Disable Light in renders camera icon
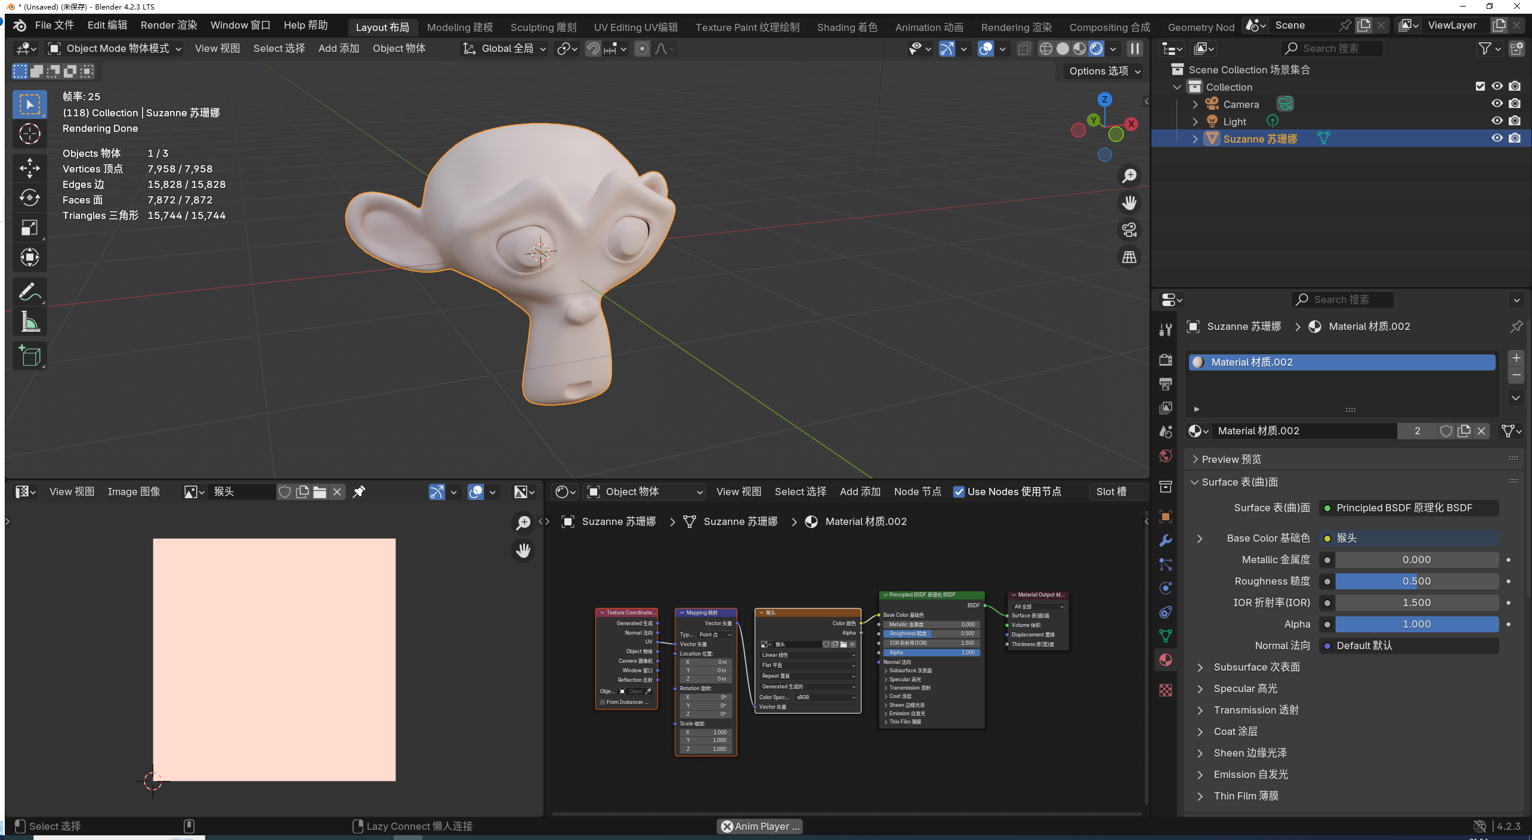This screenshot has height=840, width=1532. tap(1514, 121)
